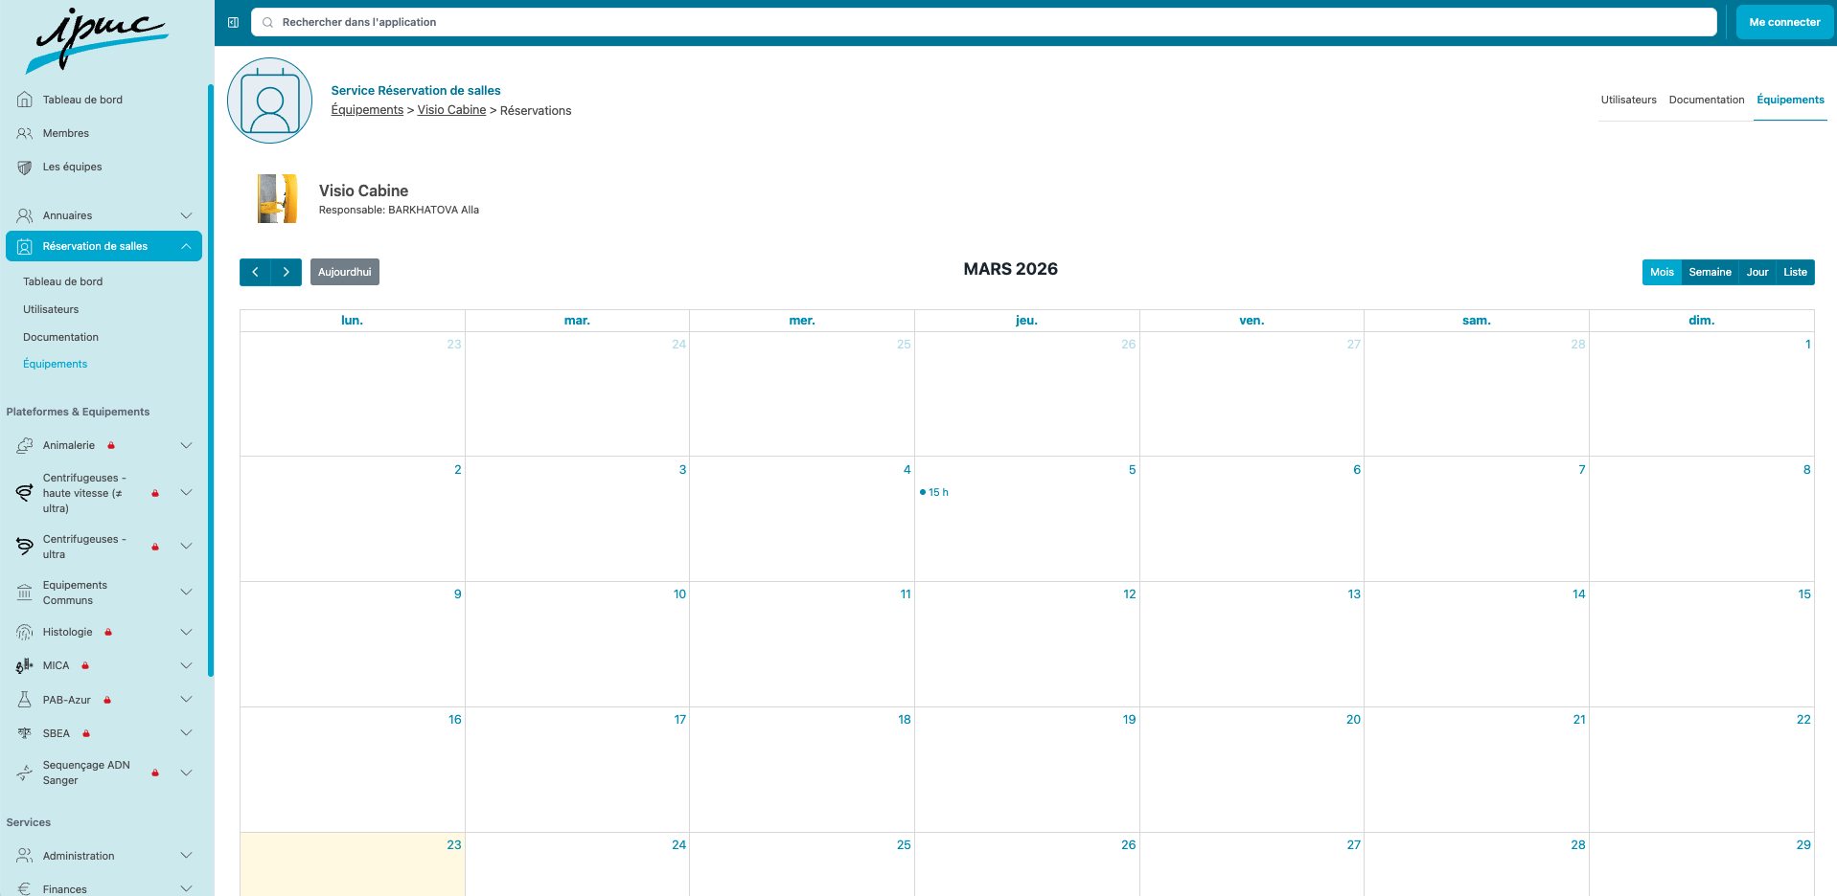Click the SBEA icon
The height and width of the screenshot is (896, 1837).
25,733
